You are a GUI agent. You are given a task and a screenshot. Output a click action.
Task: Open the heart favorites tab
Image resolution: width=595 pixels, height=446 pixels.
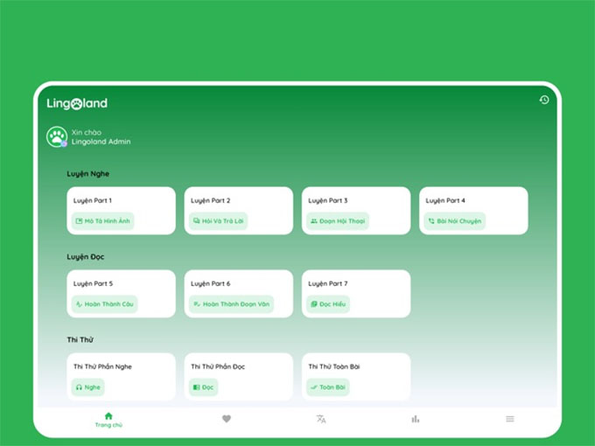[227, 419]
